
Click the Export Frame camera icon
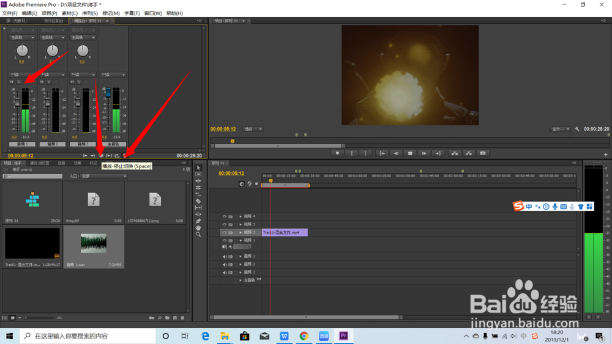pyautogui.click(x=483, y=153)
